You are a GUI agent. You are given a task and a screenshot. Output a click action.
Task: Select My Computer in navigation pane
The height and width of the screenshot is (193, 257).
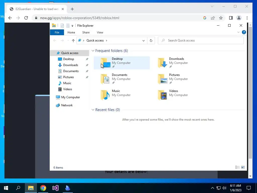71,97
